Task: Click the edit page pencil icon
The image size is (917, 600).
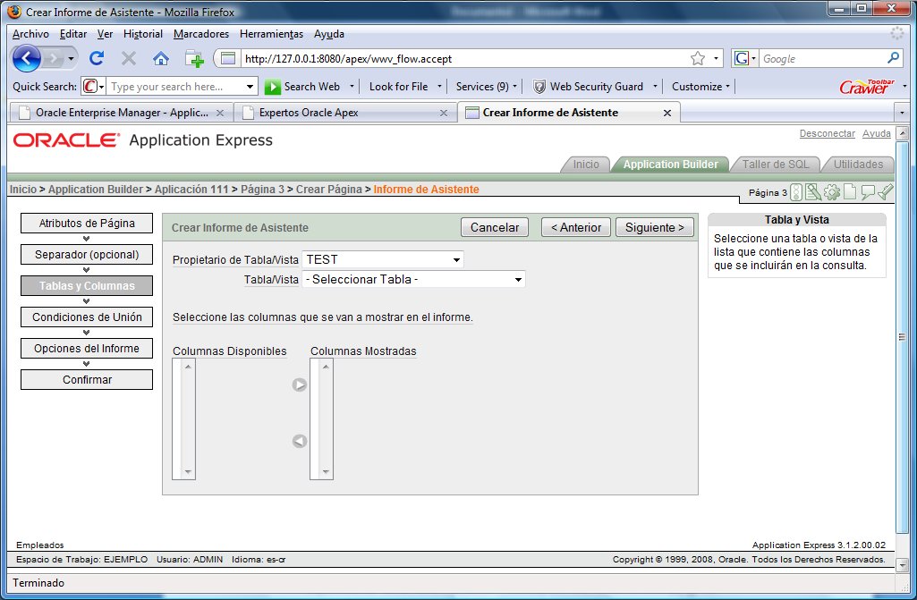Action: pos(813,192)
